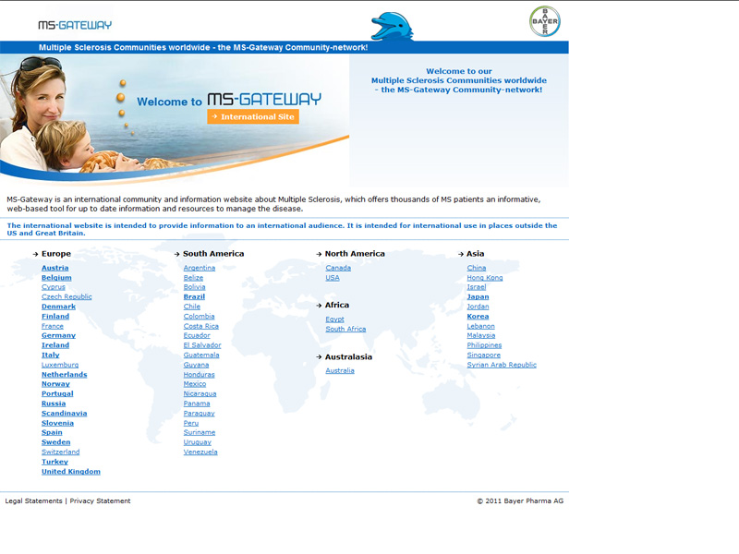Open the Turkey link

tap(55, 463)
